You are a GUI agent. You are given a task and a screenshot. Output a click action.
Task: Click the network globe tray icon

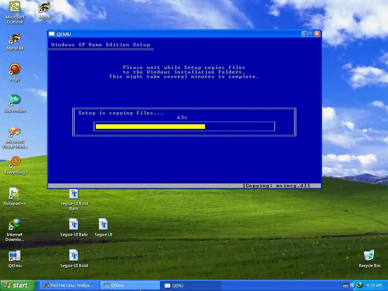point(360,286)
